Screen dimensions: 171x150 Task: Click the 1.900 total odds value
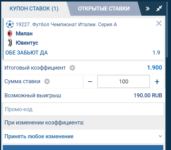click(155, 67)
